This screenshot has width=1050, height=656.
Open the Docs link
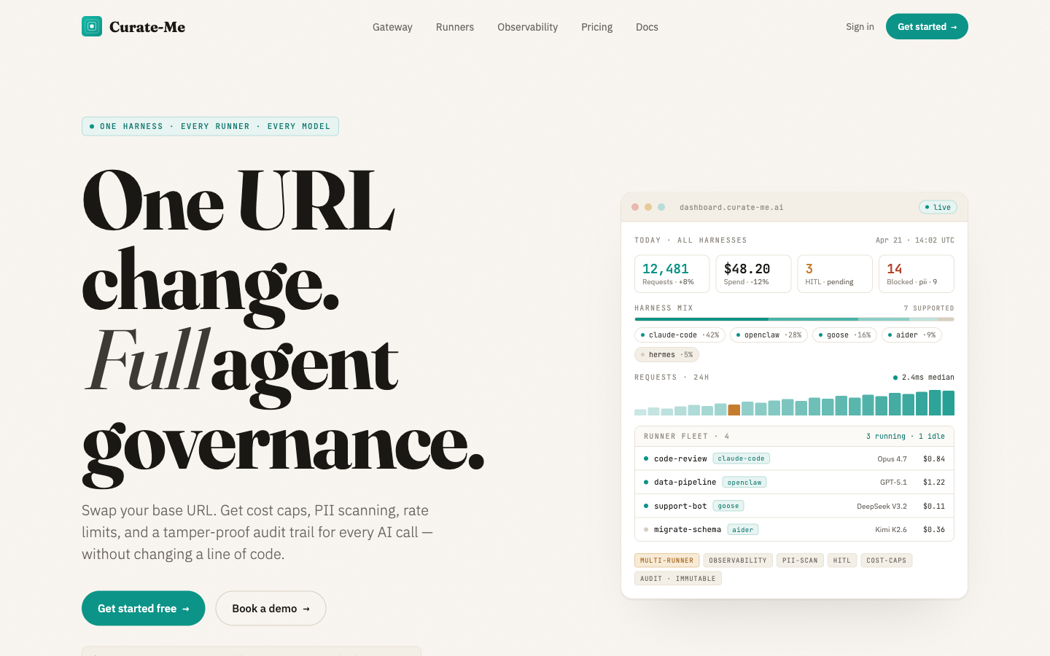click(647, 27)
